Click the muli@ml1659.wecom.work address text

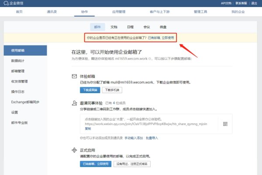(132, 82)
